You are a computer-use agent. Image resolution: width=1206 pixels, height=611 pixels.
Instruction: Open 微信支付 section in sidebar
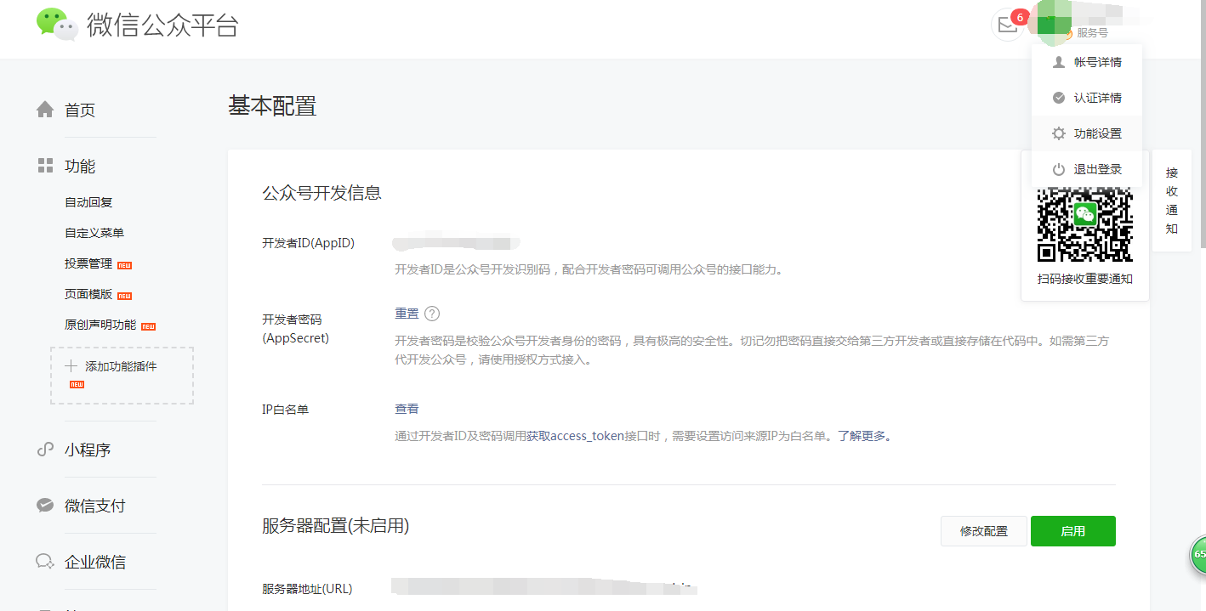95,506
